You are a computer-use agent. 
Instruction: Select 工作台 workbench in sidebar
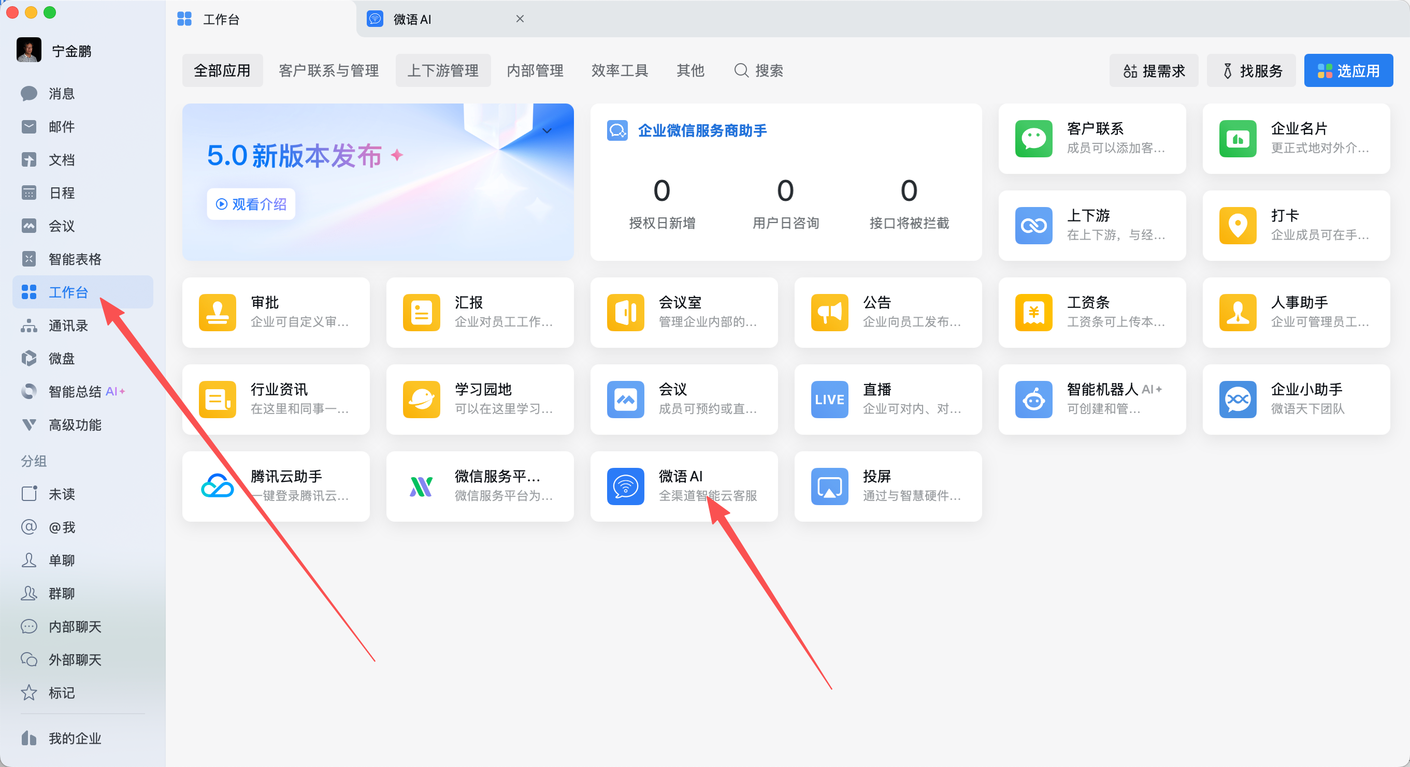pos(83,292)
